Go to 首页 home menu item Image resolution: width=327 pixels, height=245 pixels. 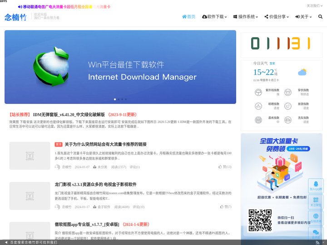[189, 17]
